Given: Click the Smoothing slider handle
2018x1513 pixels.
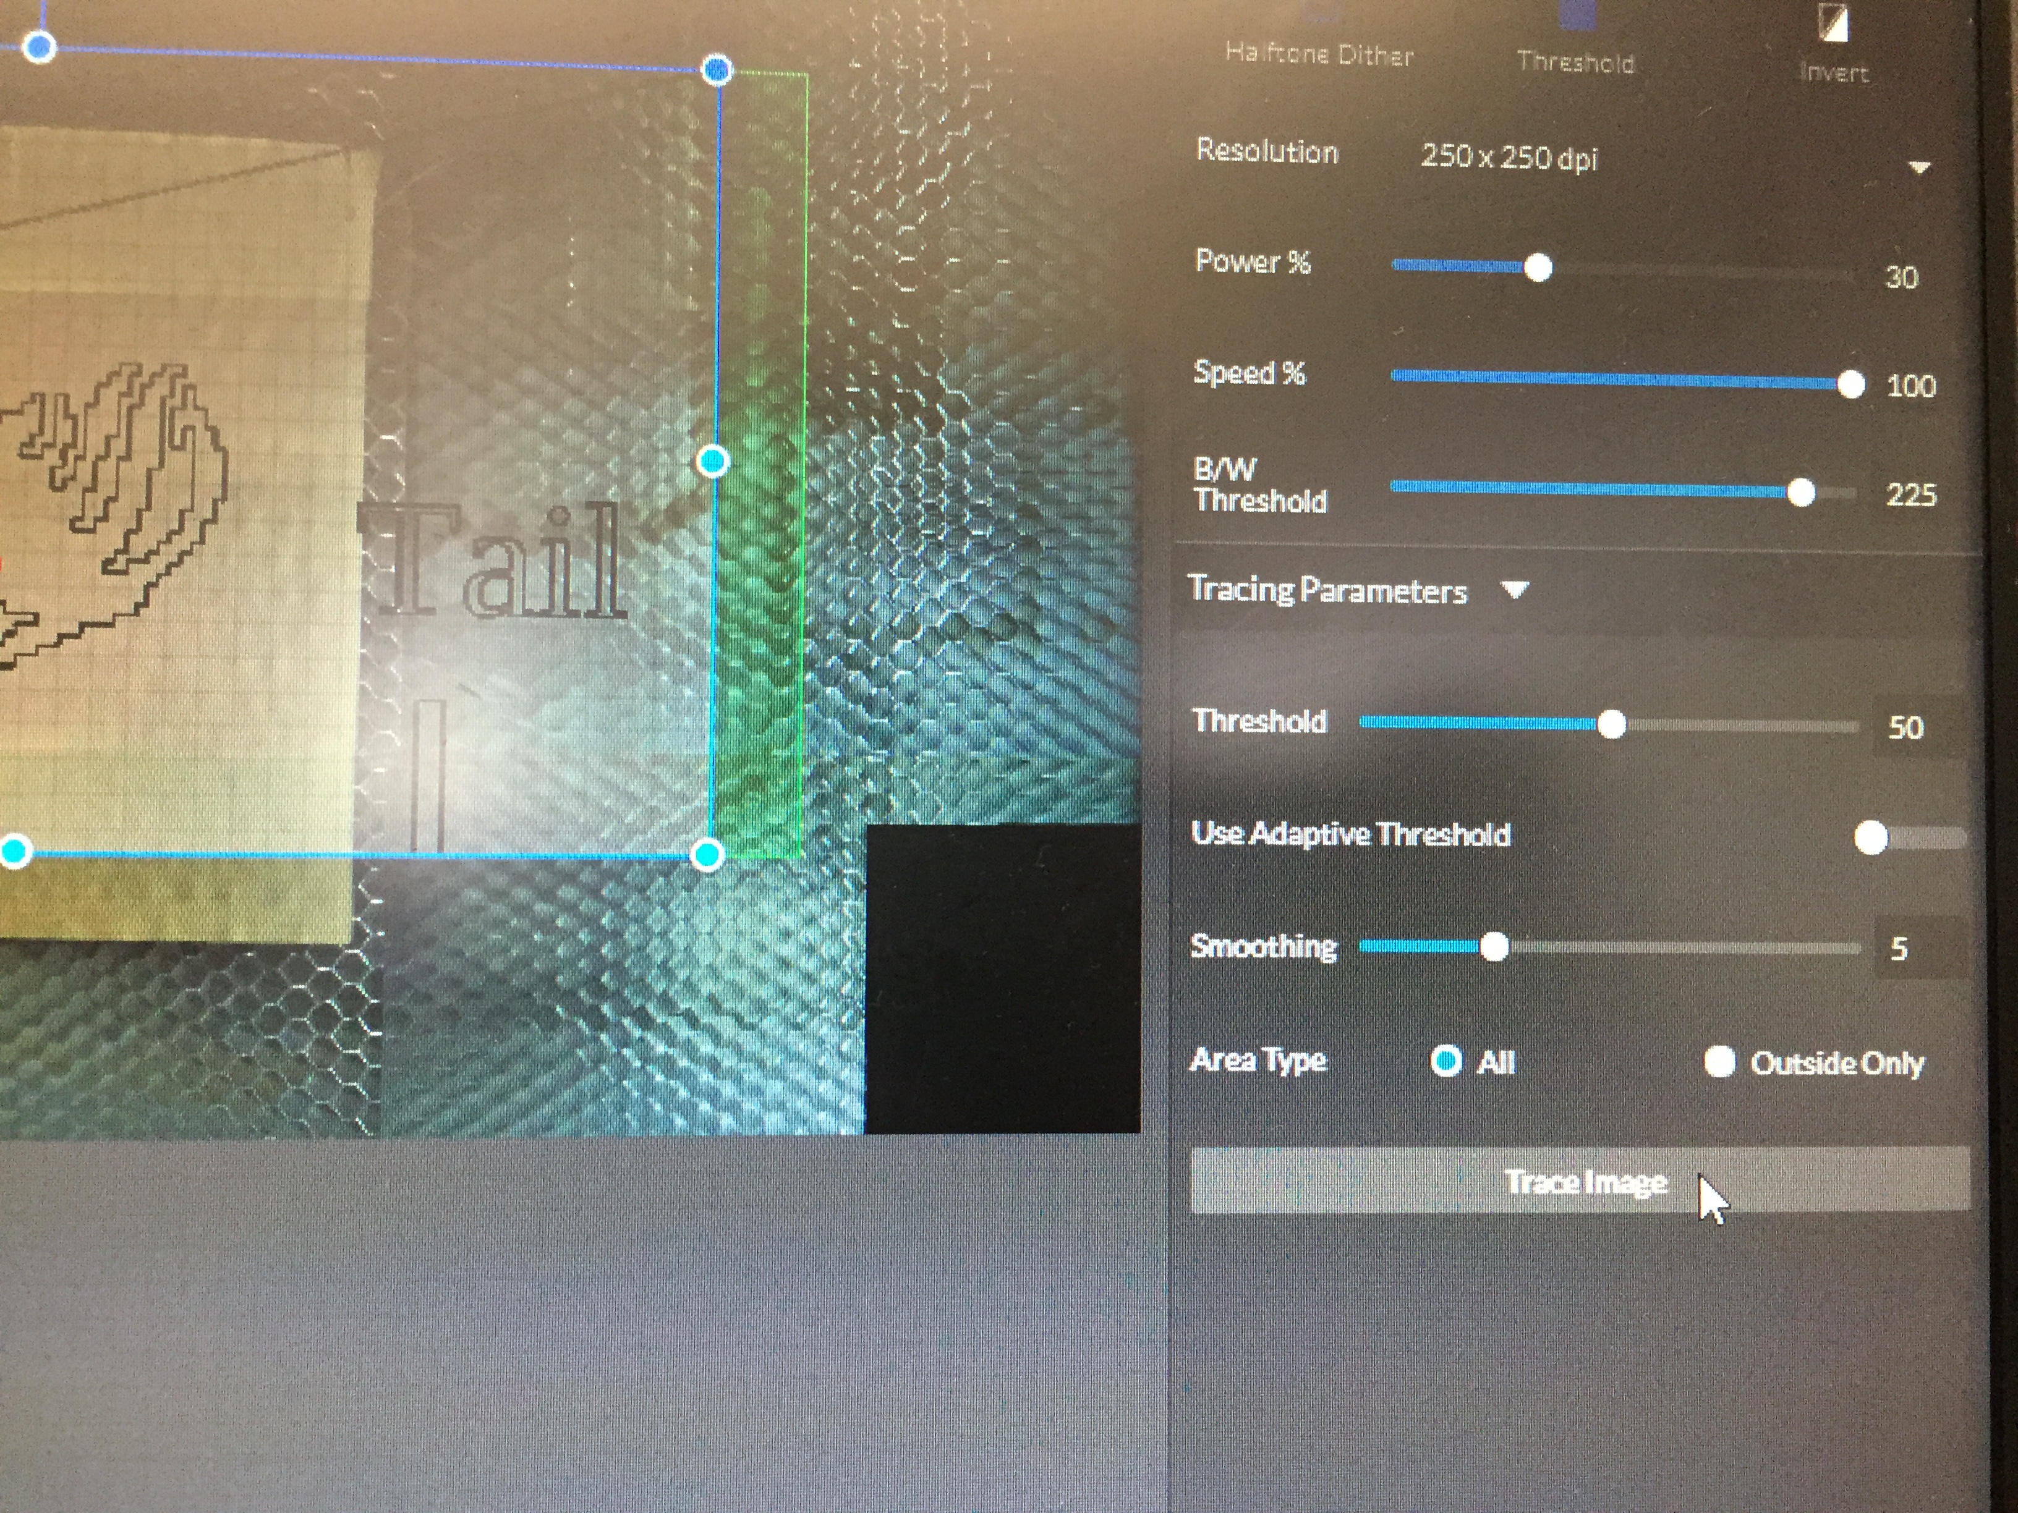Looking at the screenshot, I should click(1494, 947).
